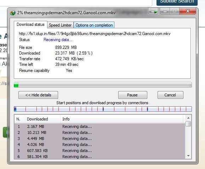Click the 'Receiving data...' status value
The height and width of the screenshot is (169, 205).
coord(58,40)
